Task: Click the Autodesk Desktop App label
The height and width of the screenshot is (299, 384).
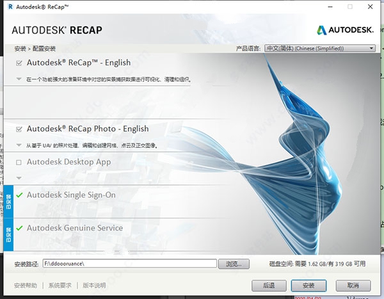Action: tap(69, 162)
